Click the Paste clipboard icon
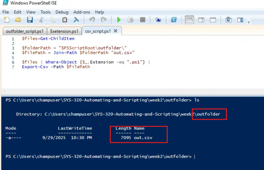This screenshot has width=264, height=170. [65, 20]
